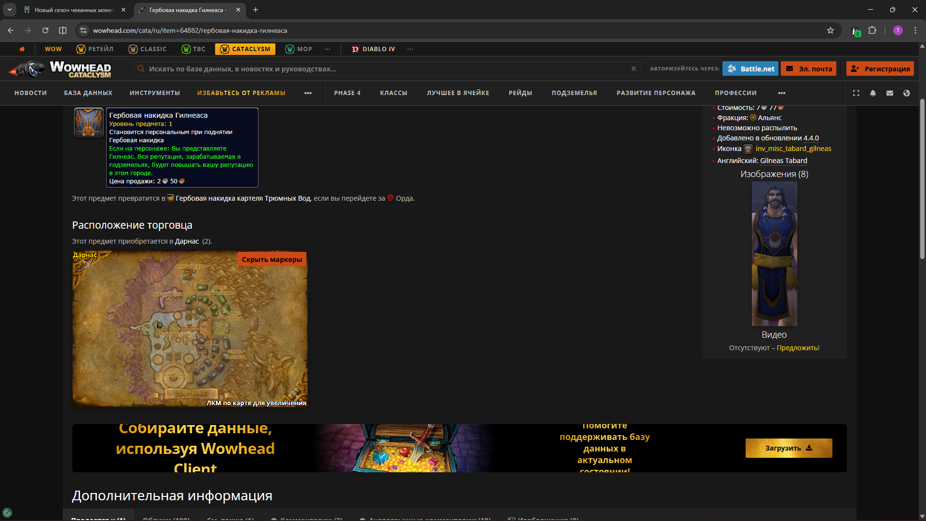926x521 pixels.
Task: Open the База данных menu
Action: point(88,93)
